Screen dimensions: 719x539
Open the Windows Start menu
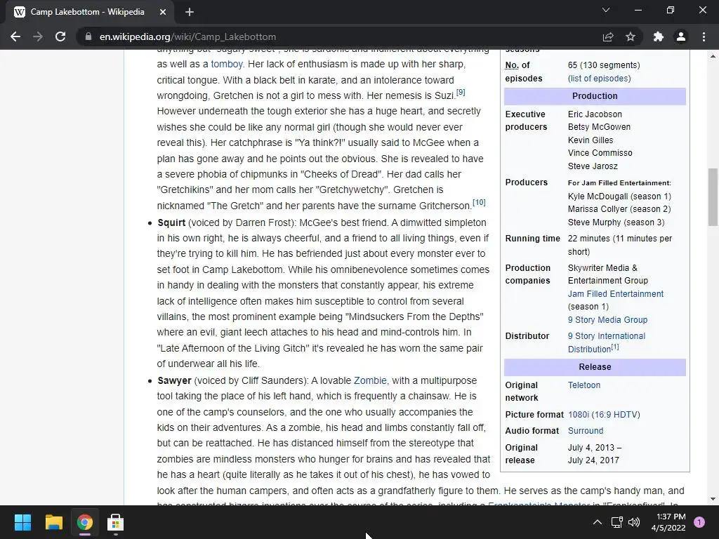click(x=22, y=522)
